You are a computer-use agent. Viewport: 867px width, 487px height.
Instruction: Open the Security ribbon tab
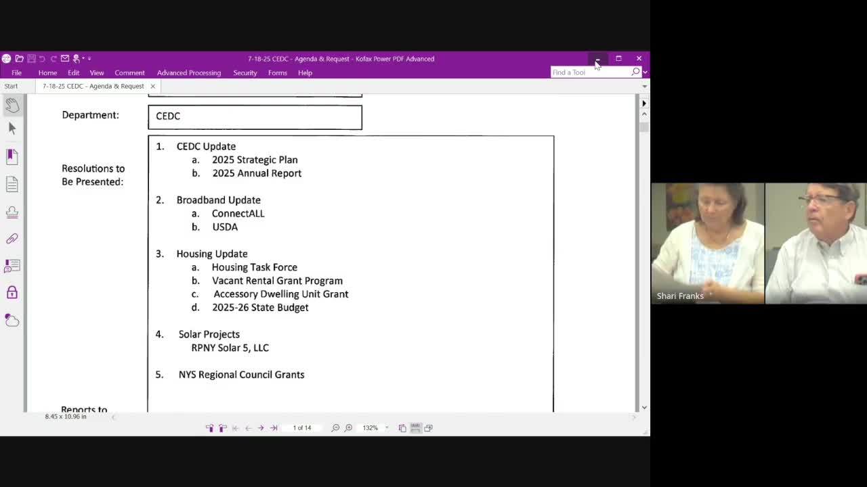[x=245, y=72]
